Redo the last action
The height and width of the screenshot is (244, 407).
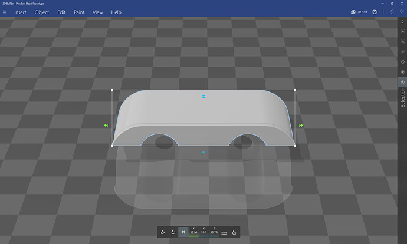click(401, 12)
